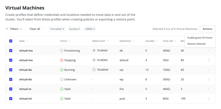This screenshot has width=221, height=109.
Task: Remove the Success filter chip
Action: point(79,29)
